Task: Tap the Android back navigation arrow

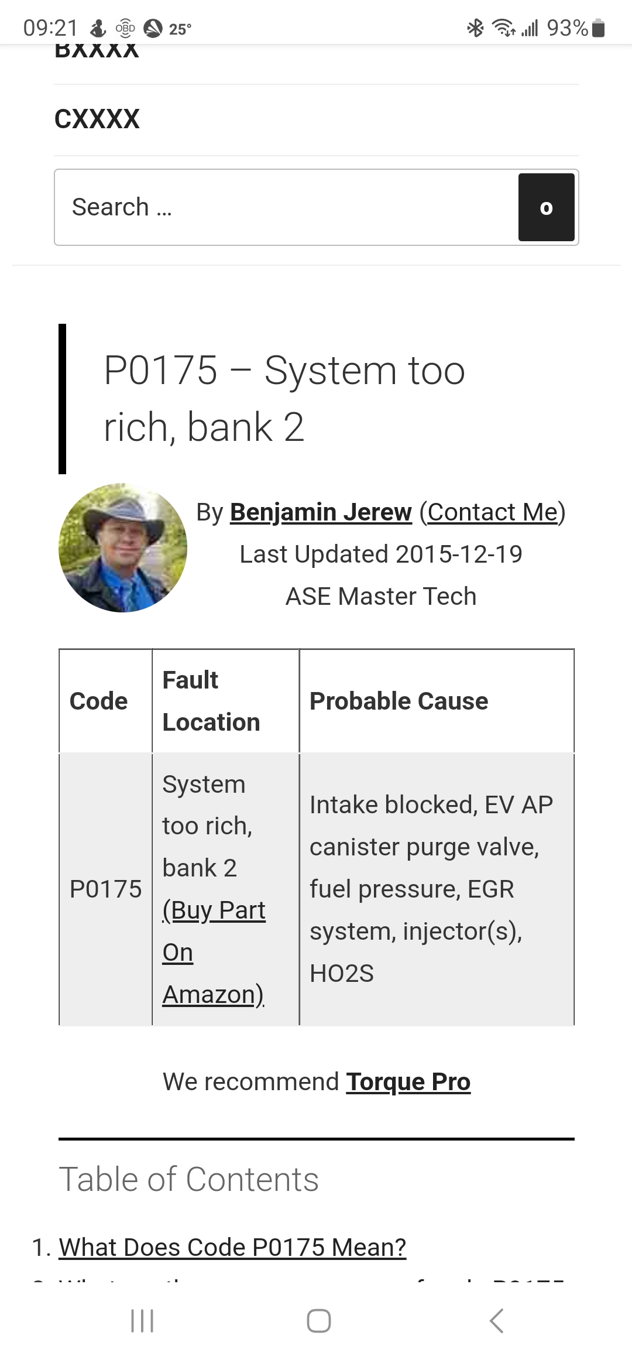Action: click(496, 1320)
